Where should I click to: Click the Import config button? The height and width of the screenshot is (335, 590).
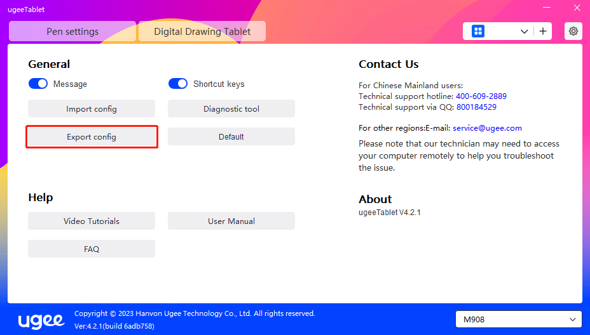(92, 109)
